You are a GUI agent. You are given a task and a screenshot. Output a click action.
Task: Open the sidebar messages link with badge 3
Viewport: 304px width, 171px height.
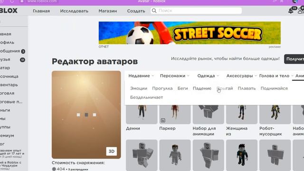tap(13, 51)
